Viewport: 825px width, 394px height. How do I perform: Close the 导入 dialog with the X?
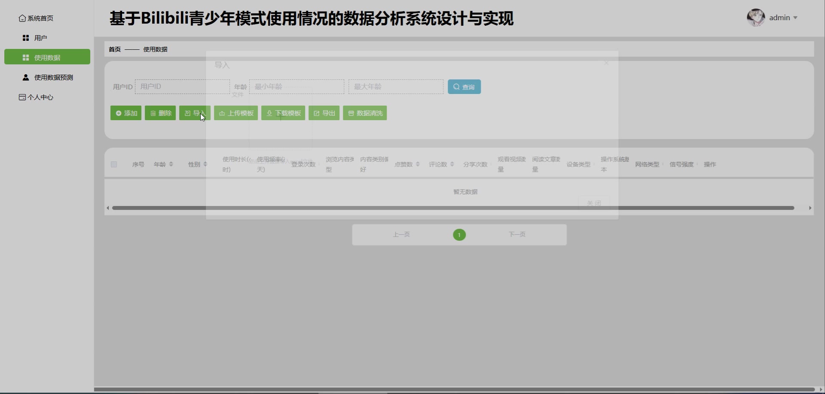(606, 63)
